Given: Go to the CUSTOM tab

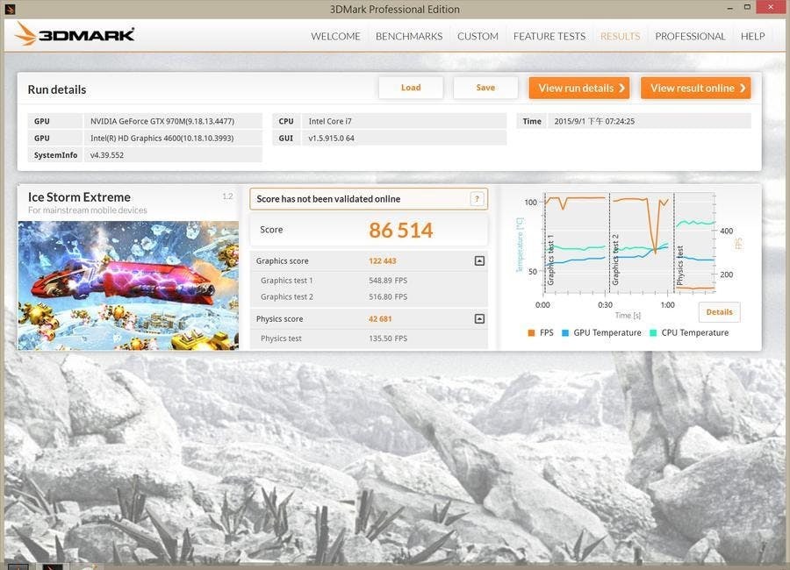Looking at the screenshot, I should (x=478, y=36).
